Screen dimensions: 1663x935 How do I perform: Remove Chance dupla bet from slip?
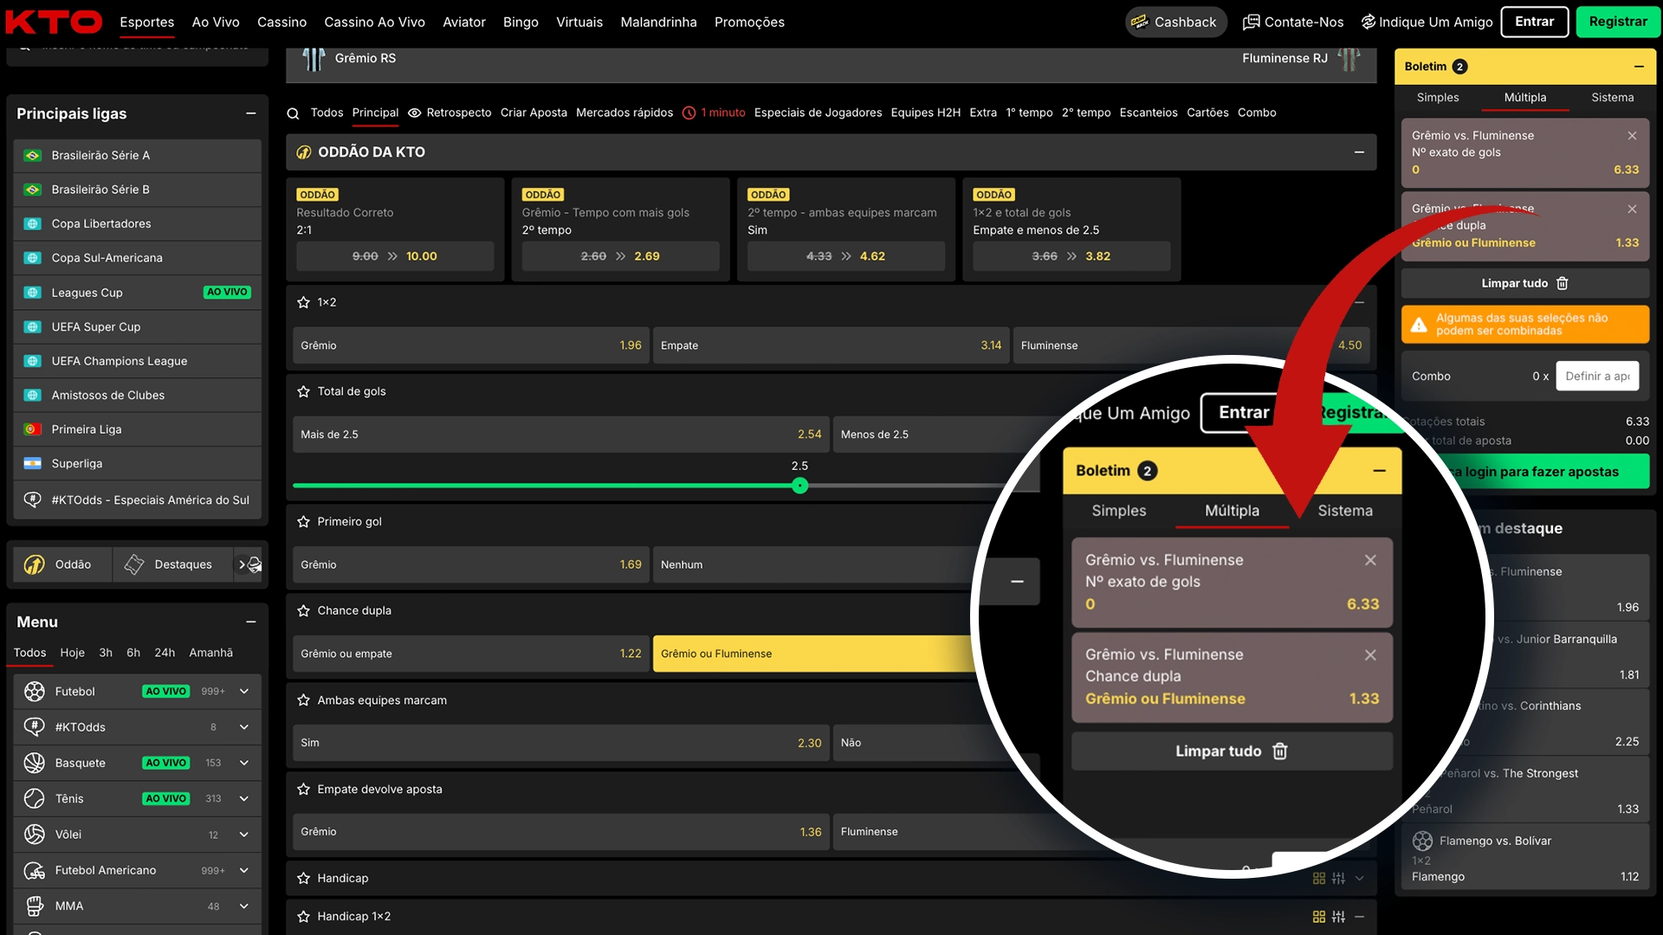(x=1632, y=210)
